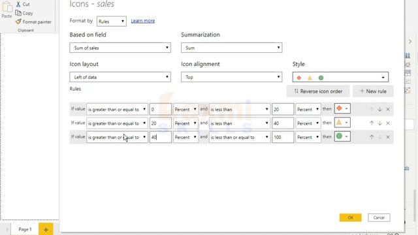The width and height of the screenshot is (418, 235).
Task: Open third rule's 'is less than or equal to' dropdown
Action: 240,137
